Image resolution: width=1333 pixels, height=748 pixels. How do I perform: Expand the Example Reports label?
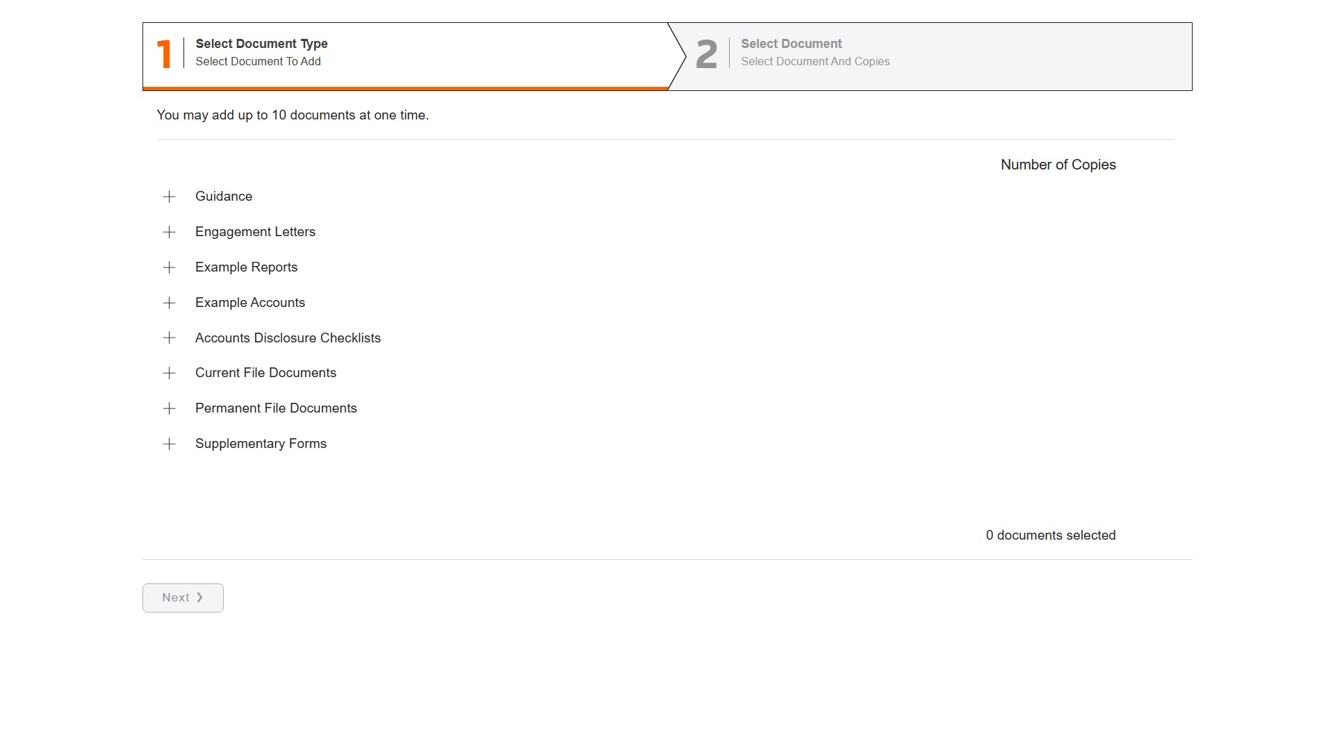pos(246,267)
